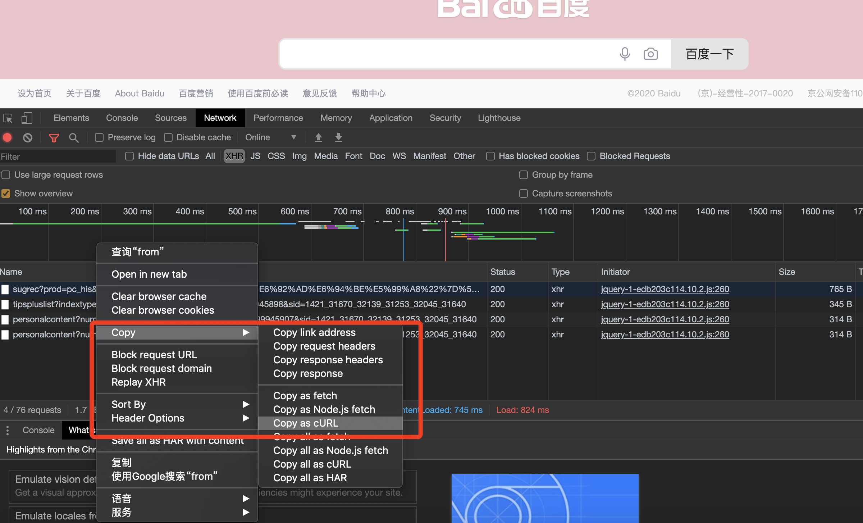Enable the Preserve log checkbox

pyautogui.click(x=99, y=137)
